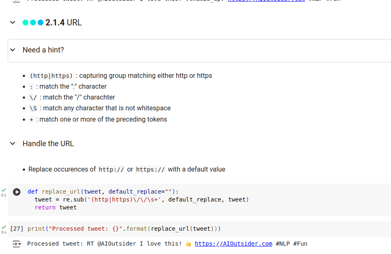Place cursor in the re.sub code line
The width and height of the screenshot is (391, 254).
[141, 199]
